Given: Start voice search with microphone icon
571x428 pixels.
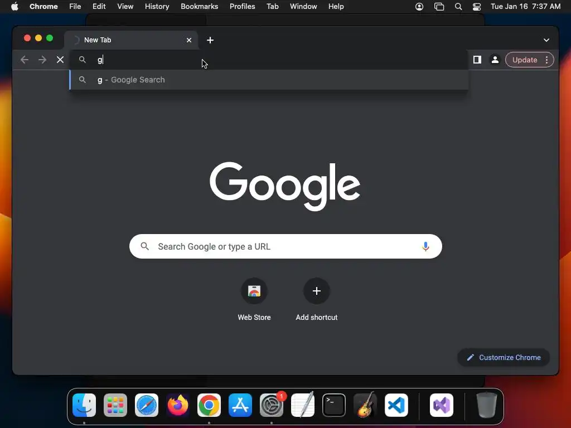Looking at the screenshot, I should click(x=425, y=246).
